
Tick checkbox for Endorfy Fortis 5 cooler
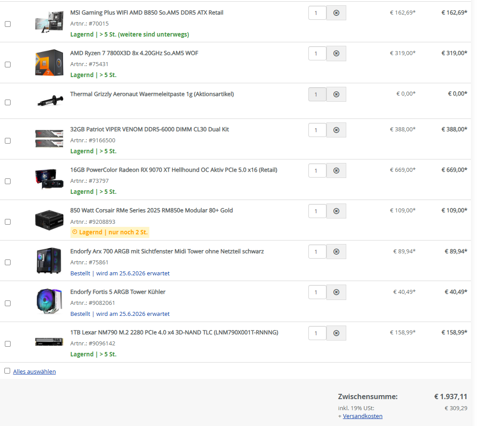pyautogui.click(x=8, y=303)
